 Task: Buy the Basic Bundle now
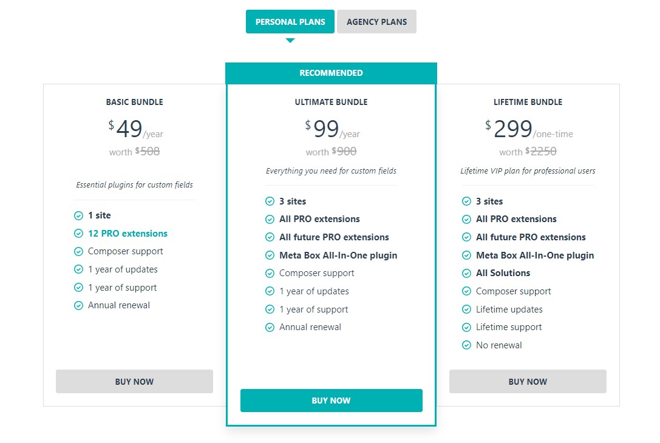134,381
